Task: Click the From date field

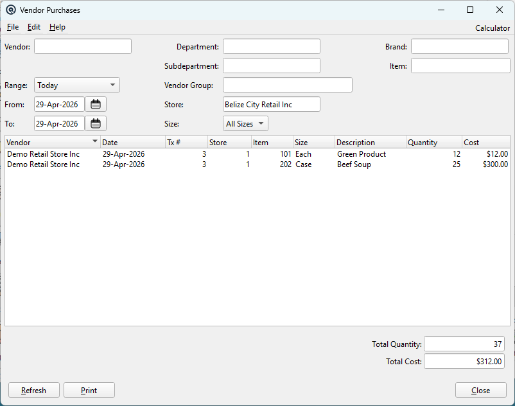Action: click(59, 105)
